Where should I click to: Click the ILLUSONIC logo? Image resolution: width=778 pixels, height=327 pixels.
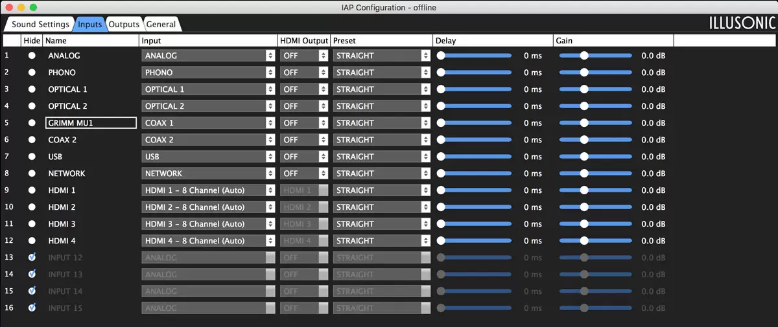(742, 24)
